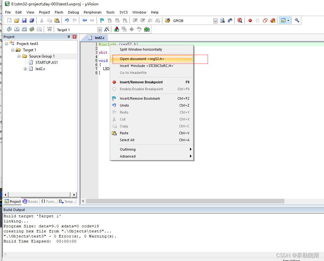
Task: Navigate backwards with the blue left arrow
Action: (85, 20)
